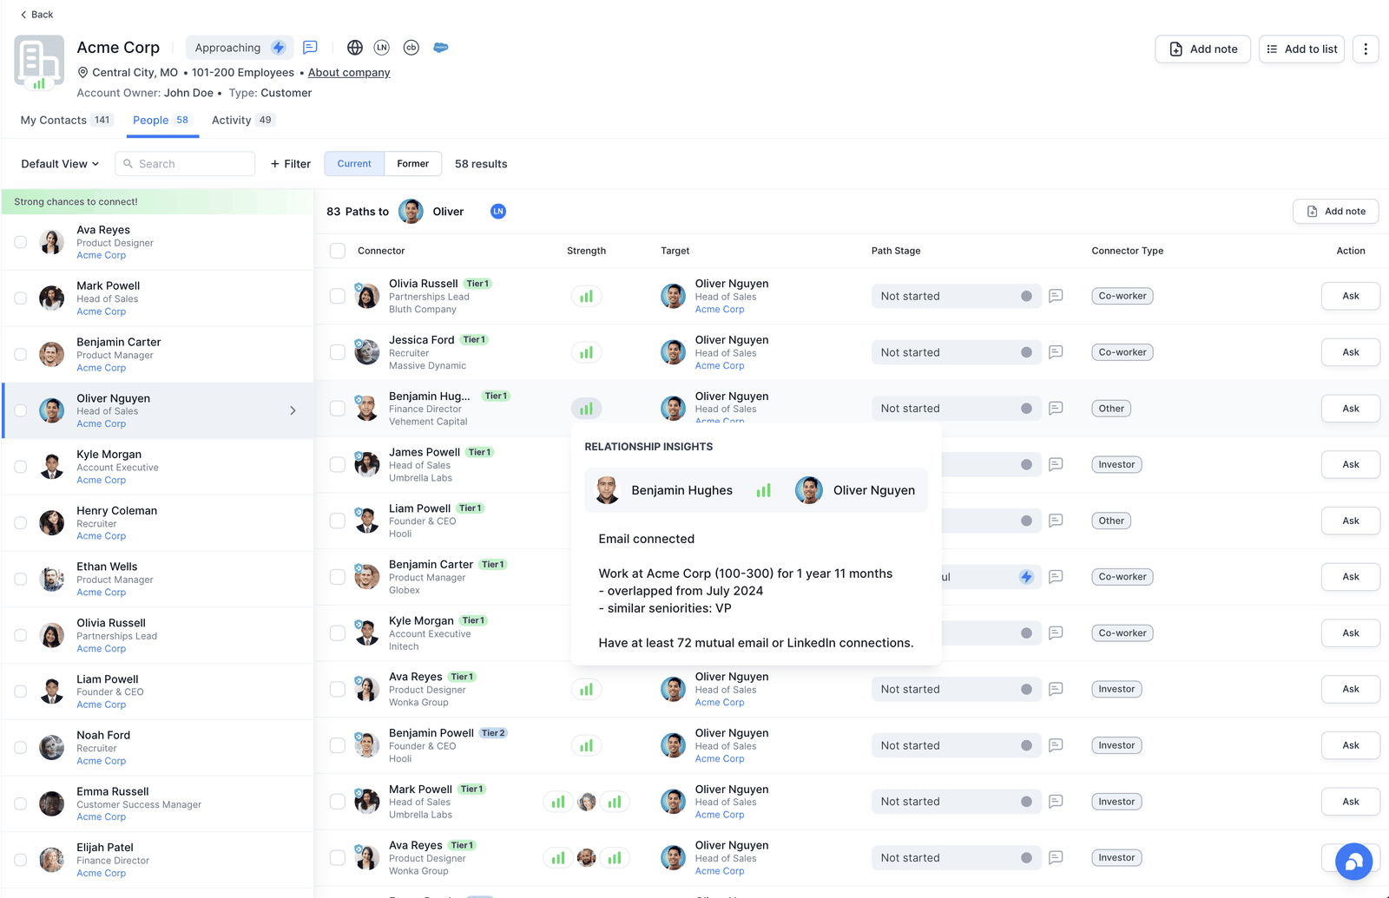Click the blue LN badge next to Oliver

(x=498, y=212)
